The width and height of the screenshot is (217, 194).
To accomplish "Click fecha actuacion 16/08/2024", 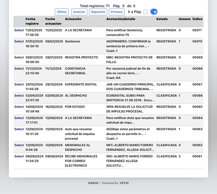I will pos(54,107).
